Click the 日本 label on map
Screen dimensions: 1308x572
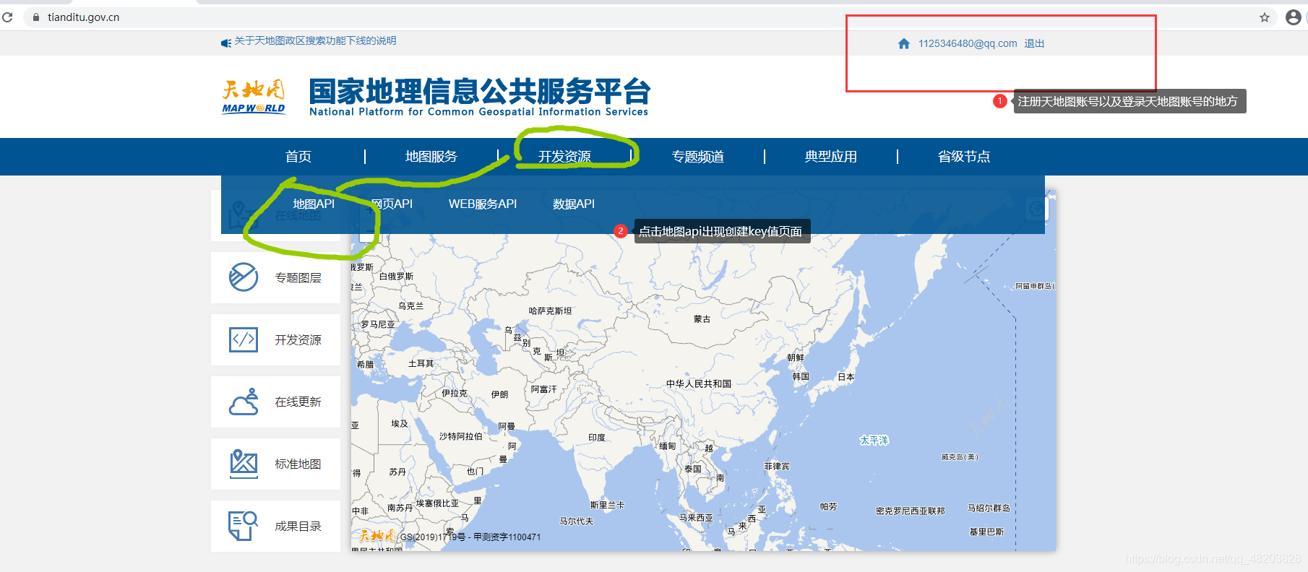coord(846,377)
